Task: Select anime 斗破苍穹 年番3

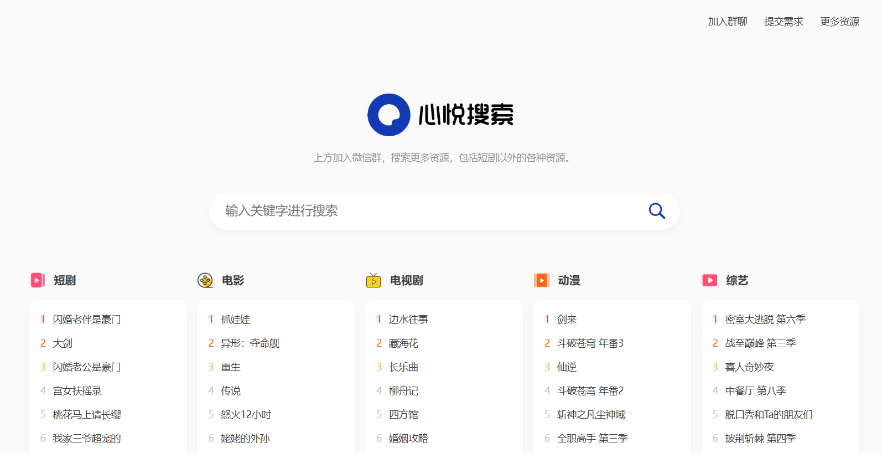Action: 590,343
